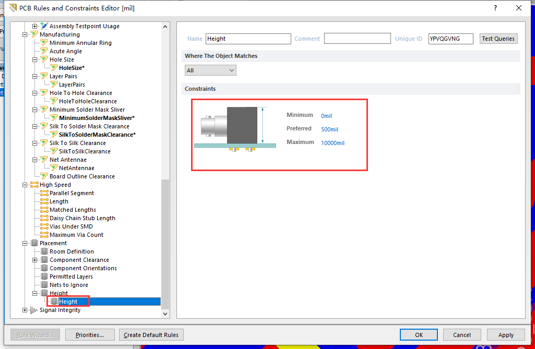
Task: Select the Hole To Hole Clearance item
Action: coord(81,93)
